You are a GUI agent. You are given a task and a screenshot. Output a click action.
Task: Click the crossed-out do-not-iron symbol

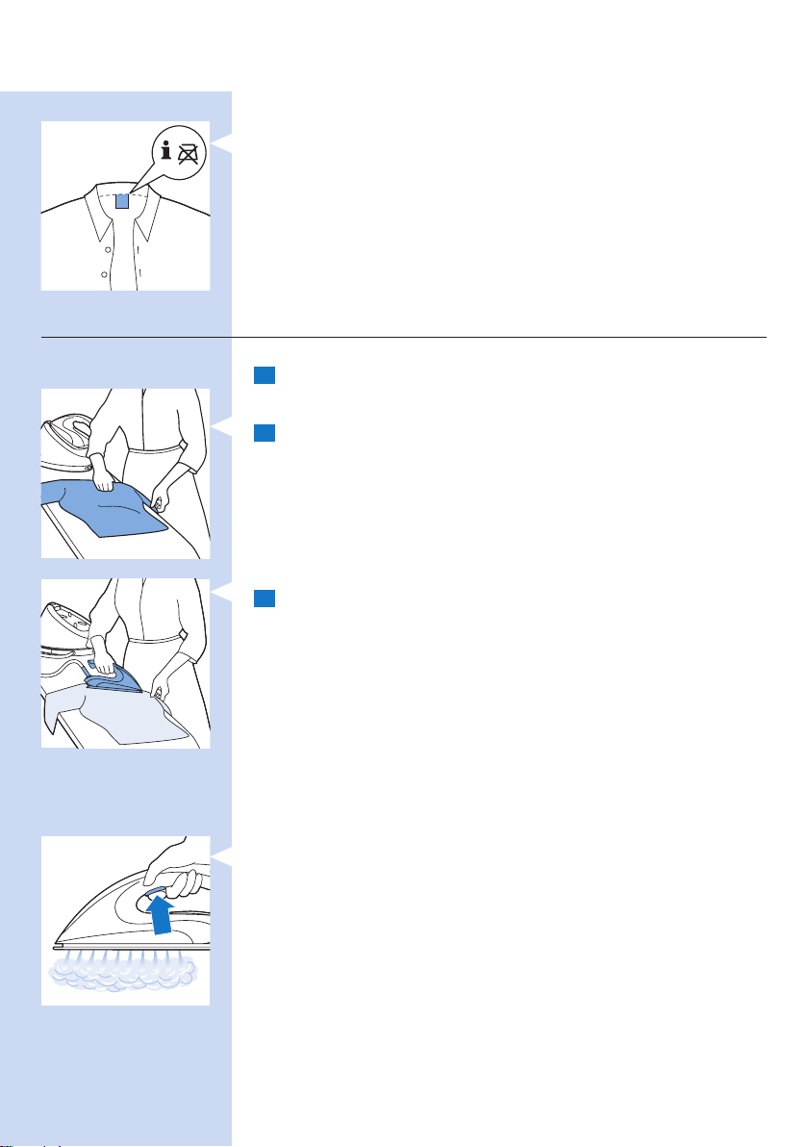(189, 154)
